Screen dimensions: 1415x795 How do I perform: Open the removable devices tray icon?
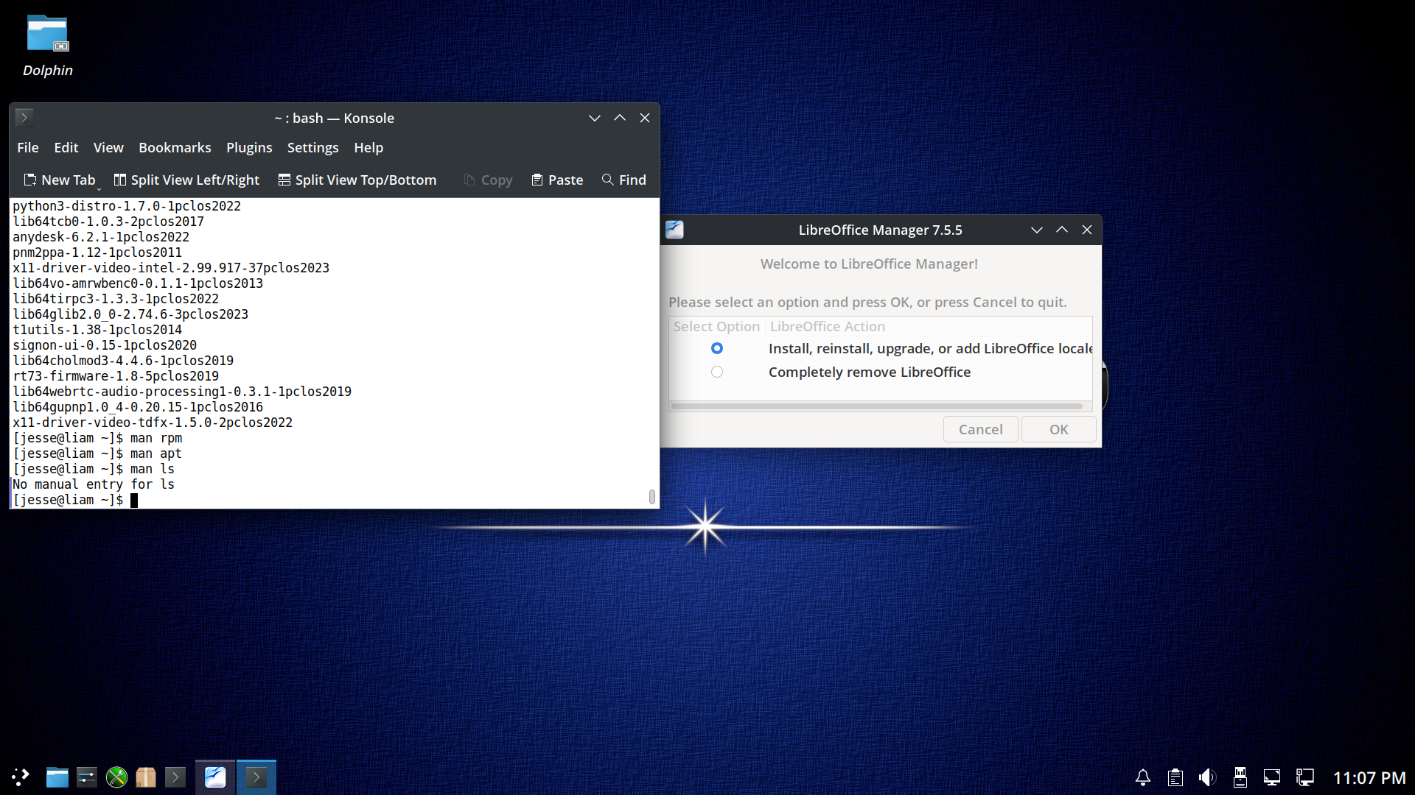pyautogui.click(x=1240, y=777)
